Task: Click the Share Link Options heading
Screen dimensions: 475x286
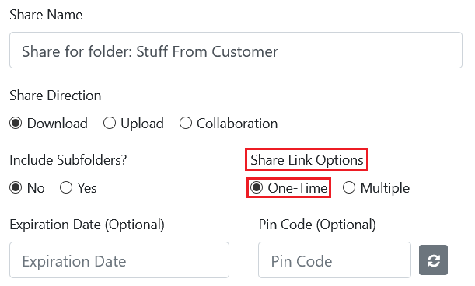Action: 306,160
